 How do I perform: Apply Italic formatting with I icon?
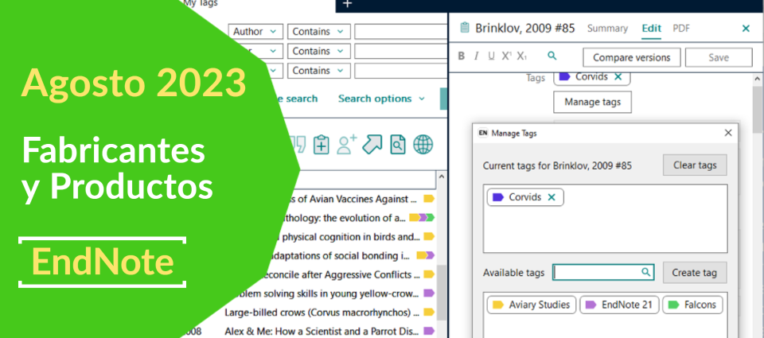pyautogui.click(x=477, y=56)
